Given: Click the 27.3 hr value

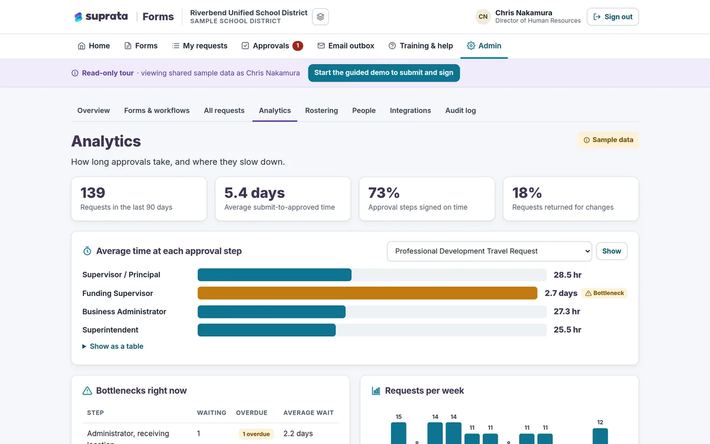Looking at the screenshot, I should coord(567,311).
